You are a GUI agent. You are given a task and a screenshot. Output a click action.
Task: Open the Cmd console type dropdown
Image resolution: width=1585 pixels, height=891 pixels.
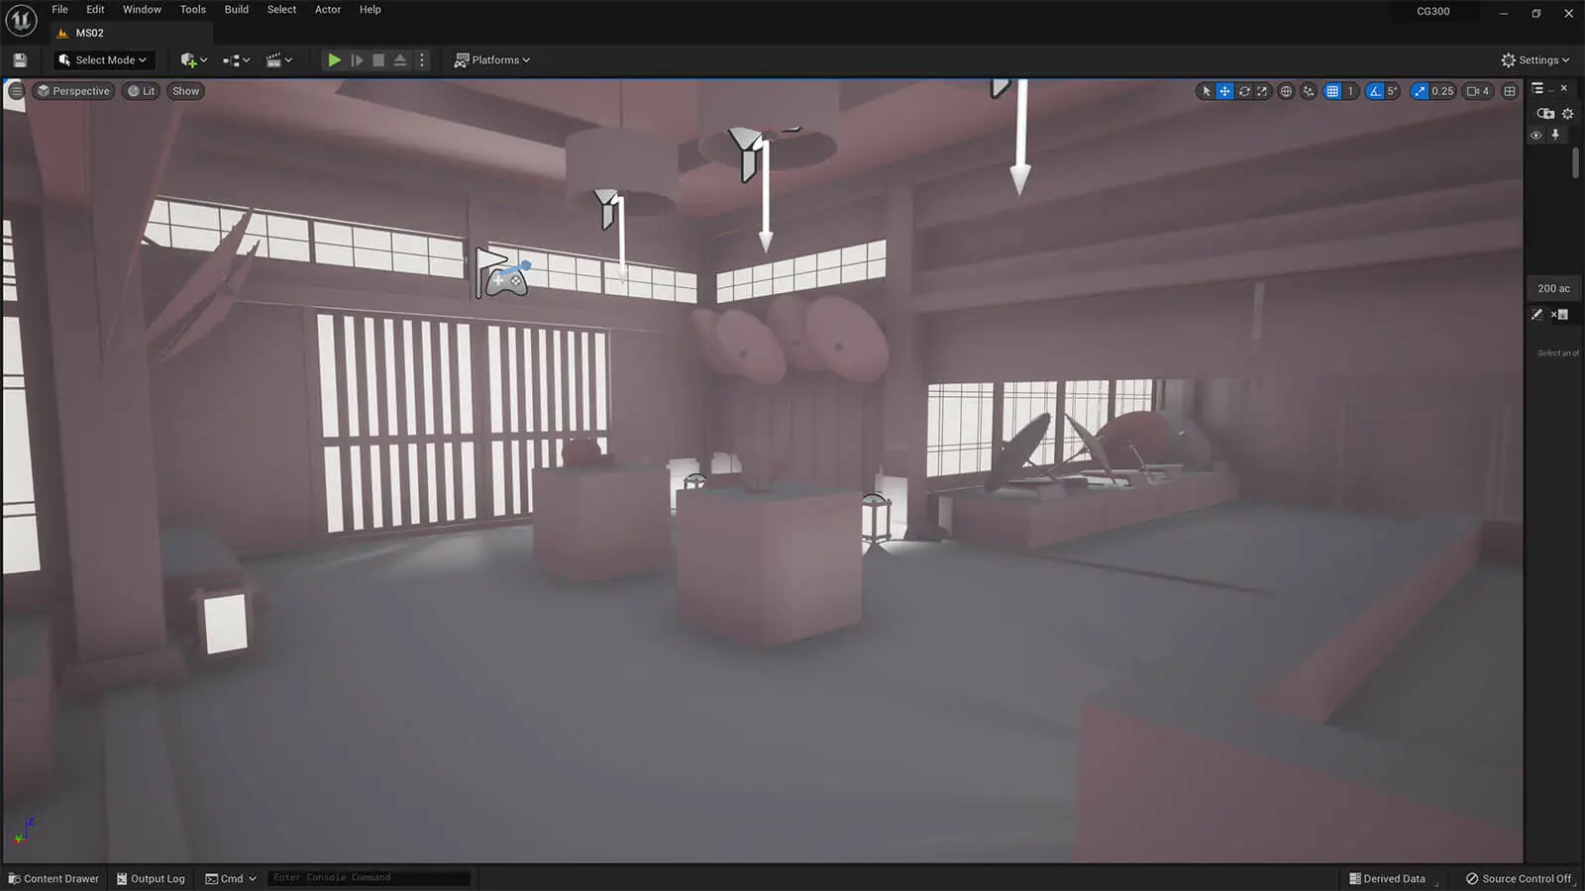pyautogui.click(x=231, y=878)
